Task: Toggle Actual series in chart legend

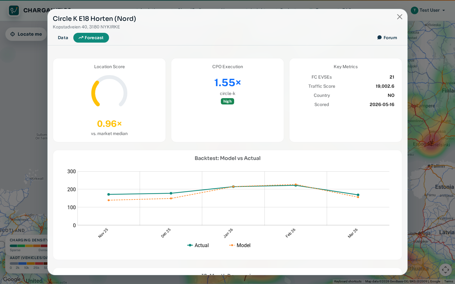Action: click(x=198, y=245)
